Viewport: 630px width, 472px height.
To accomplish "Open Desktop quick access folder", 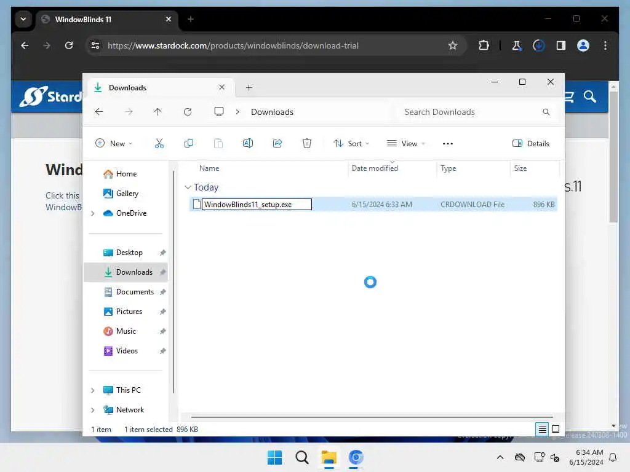I will pos(129,253).
